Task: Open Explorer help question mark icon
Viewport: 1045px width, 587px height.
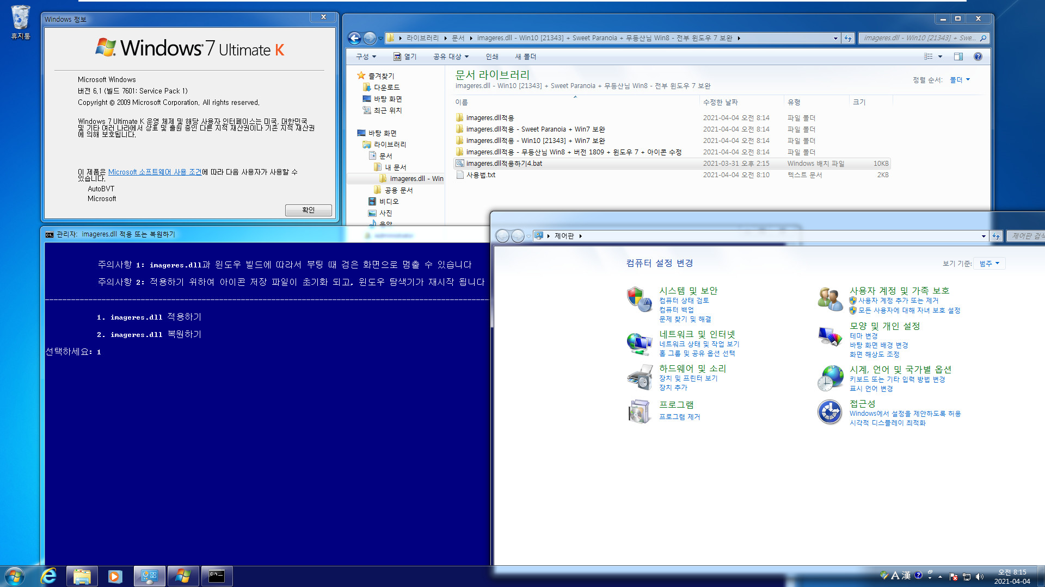Action: point(978,57)
